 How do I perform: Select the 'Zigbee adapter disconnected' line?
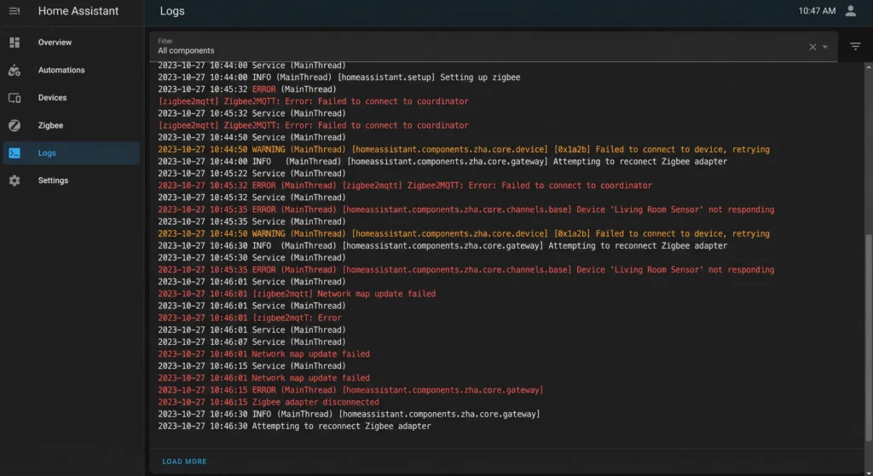click(x=269, y=402)
